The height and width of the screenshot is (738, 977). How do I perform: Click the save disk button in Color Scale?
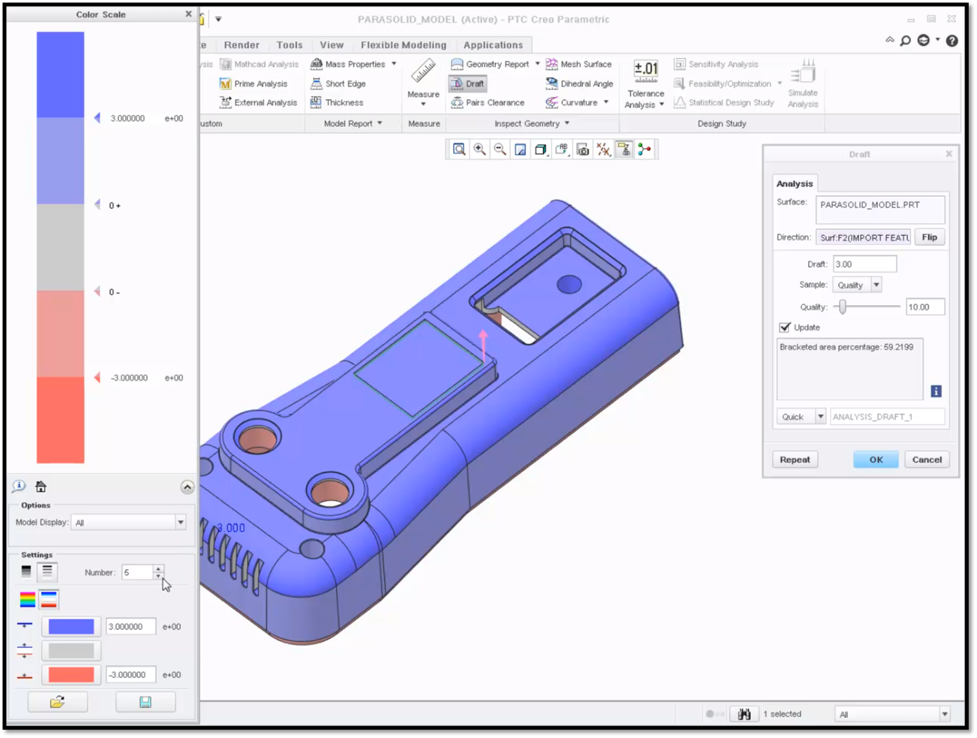(146, 702)
